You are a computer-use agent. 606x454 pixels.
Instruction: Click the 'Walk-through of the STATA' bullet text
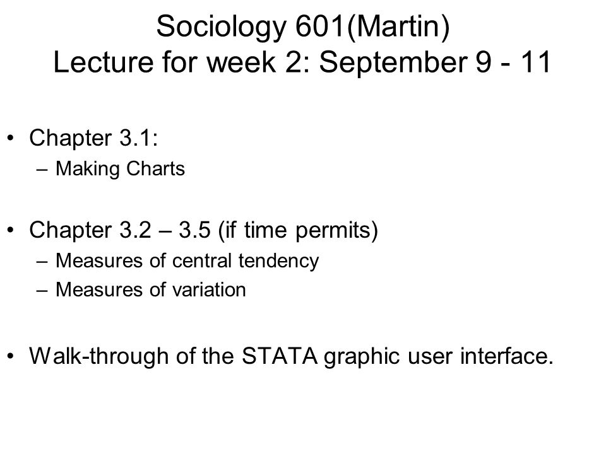(292, 356)
